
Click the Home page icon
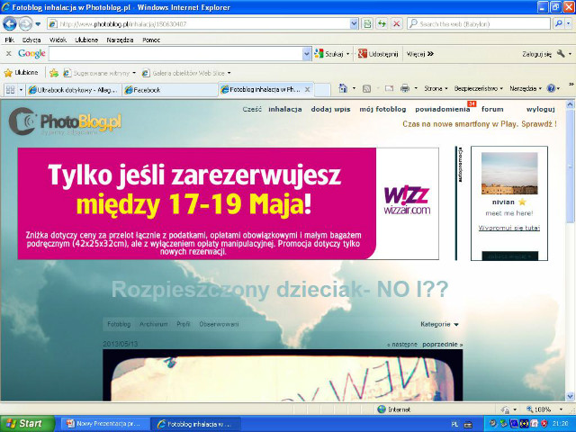(x=343, y=88)
